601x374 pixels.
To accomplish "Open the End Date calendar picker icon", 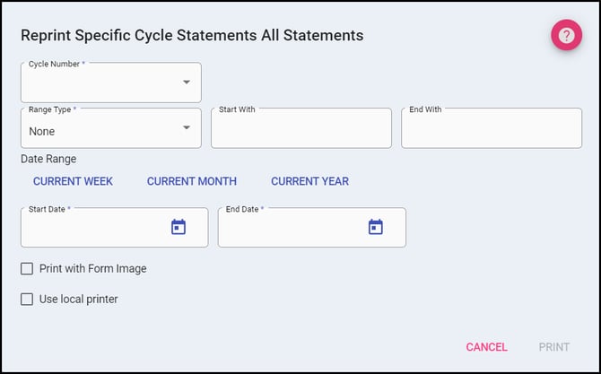I will click(376, 227).
